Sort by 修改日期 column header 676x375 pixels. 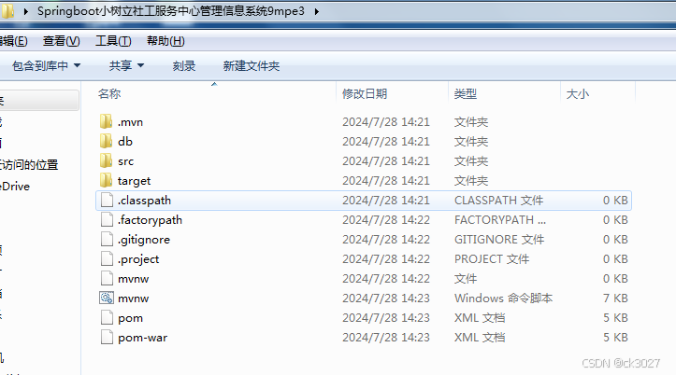coord(365,93)
